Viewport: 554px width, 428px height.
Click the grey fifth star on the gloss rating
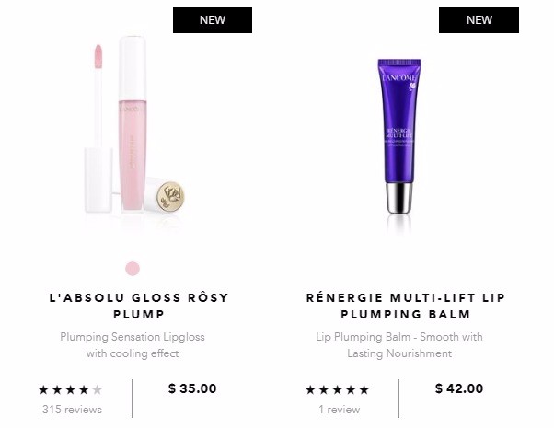pos(97,390)
